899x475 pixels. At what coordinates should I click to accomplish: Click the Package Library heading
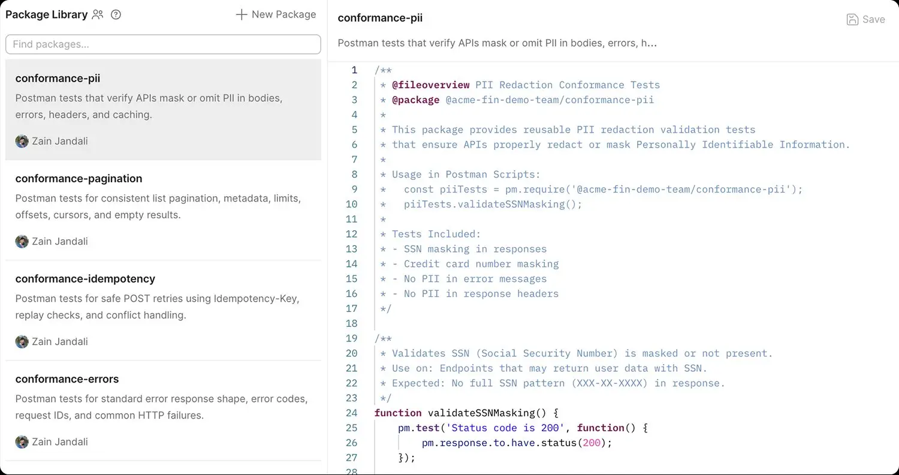(x=47, y=14)
